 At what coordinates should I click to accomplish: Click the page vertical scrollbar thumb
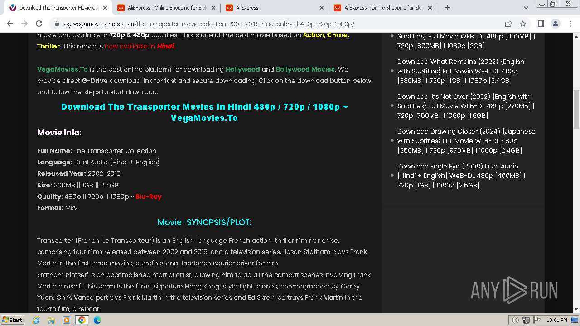coord(576,109)
